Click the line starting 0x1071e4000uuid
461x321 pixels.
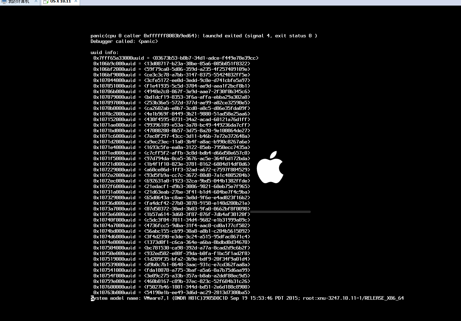172,147
